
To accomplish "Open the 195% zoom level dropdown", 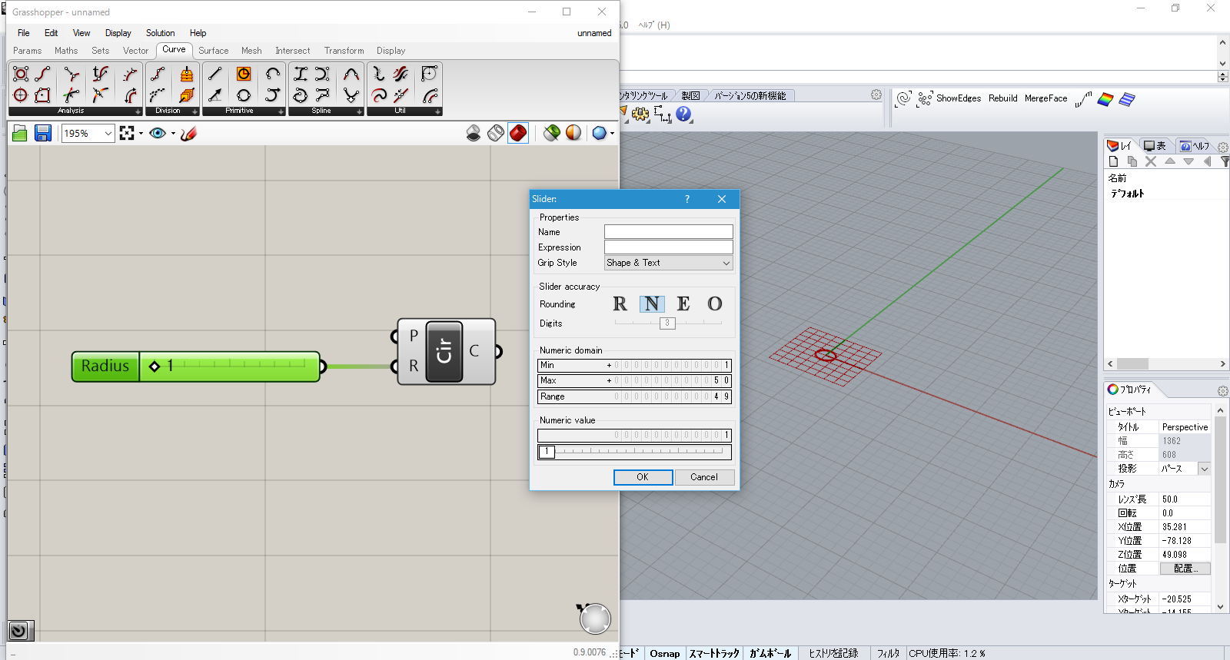I will coord(88,134).
